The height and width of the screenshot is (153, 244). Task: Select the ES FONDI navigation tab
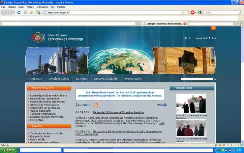[82, 79]
